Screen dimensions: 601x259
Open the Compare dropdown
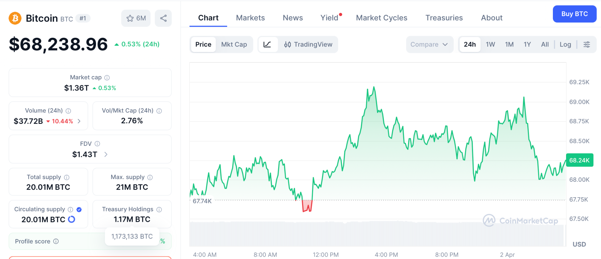pyautogui.click(x=429, y=44)
